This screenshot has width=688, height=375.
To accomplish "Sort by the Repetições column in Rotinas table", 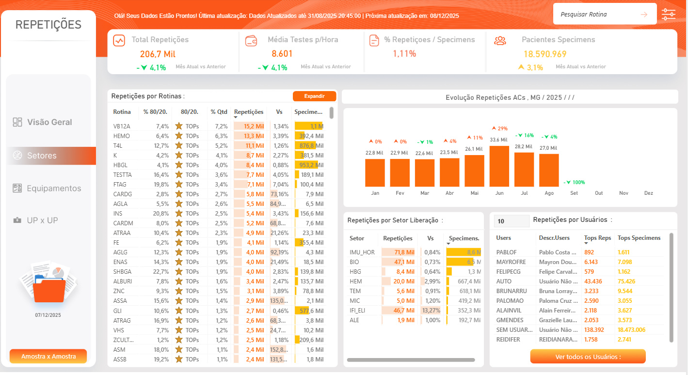I will pyautogui.click(x=248, y=112).
